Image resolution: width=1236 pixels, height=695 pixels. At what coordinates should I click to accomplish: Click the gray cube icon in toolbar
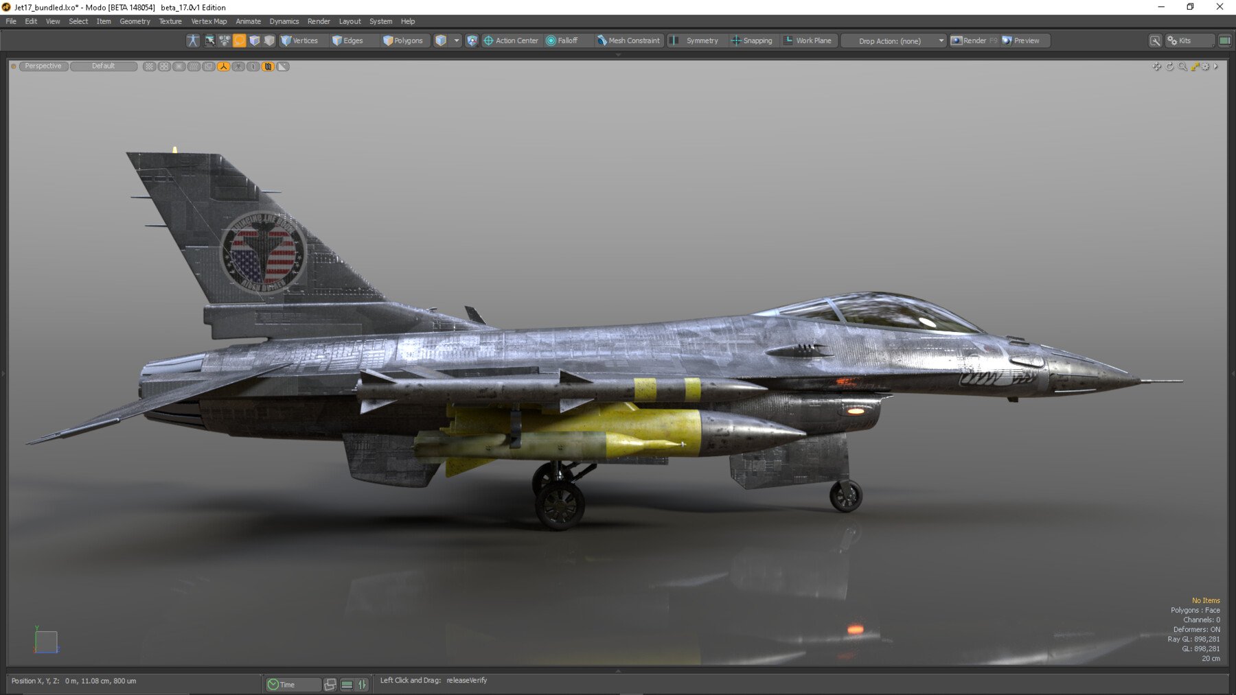coord(269,40)
